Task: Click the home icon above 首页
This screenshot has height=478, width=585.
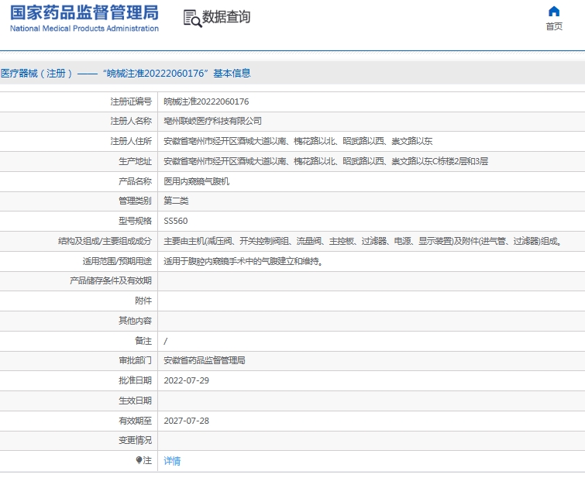Action: (x=554, y=12)
